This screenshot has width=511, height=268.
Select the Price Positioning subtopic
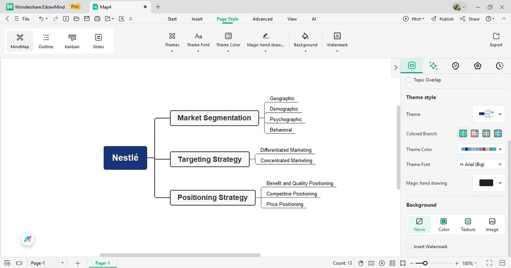284,204
